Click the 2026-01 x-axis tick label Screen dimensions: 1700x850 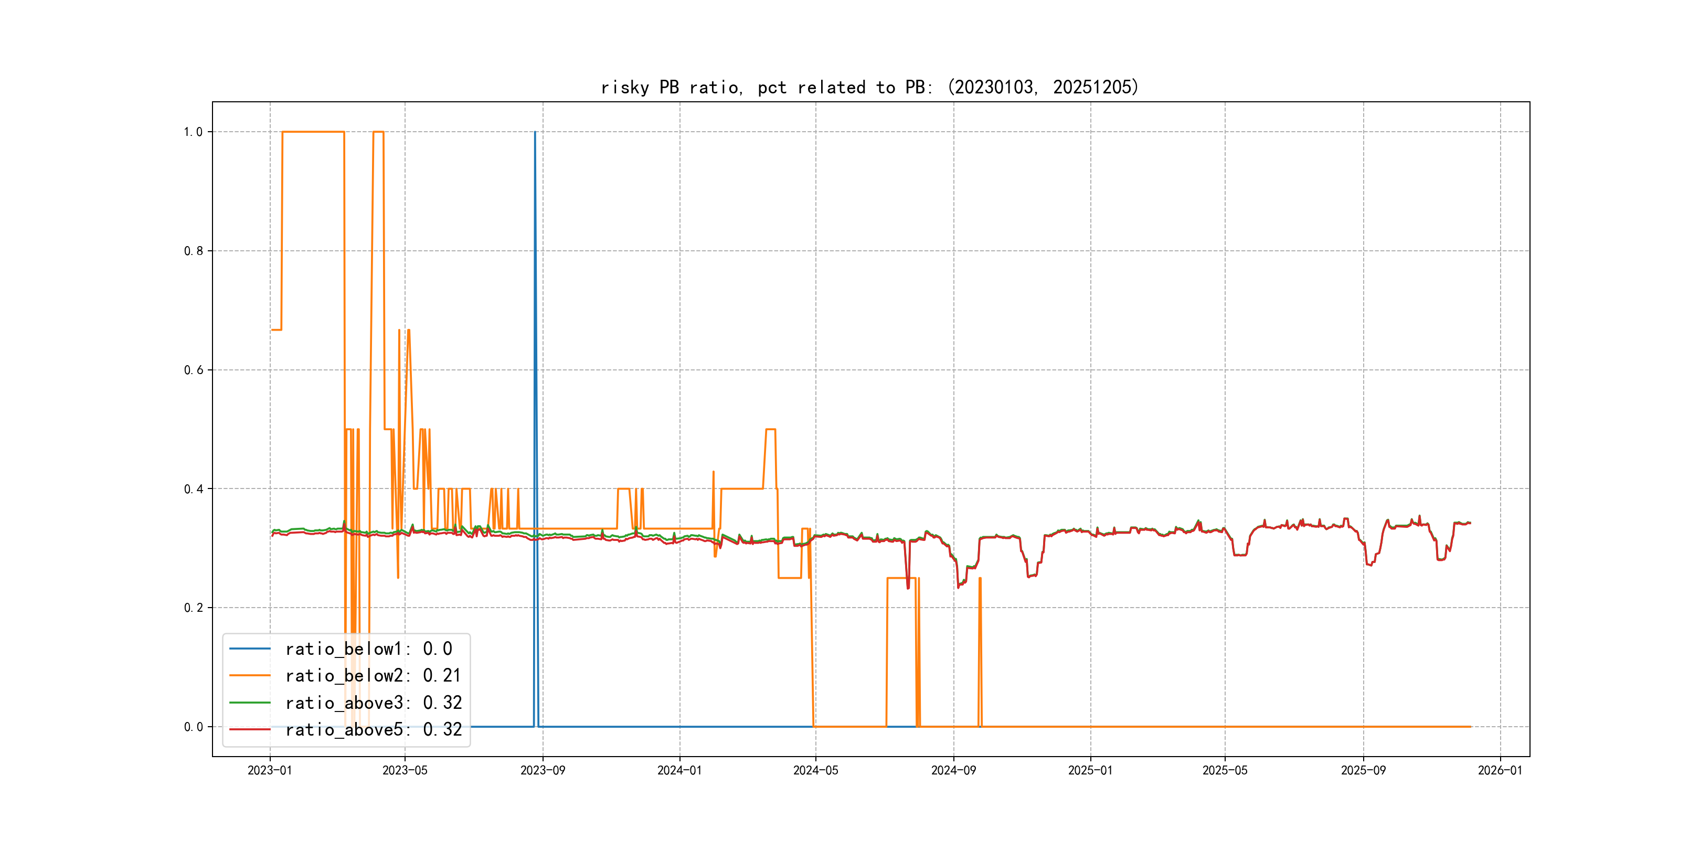pos(1500,771)
